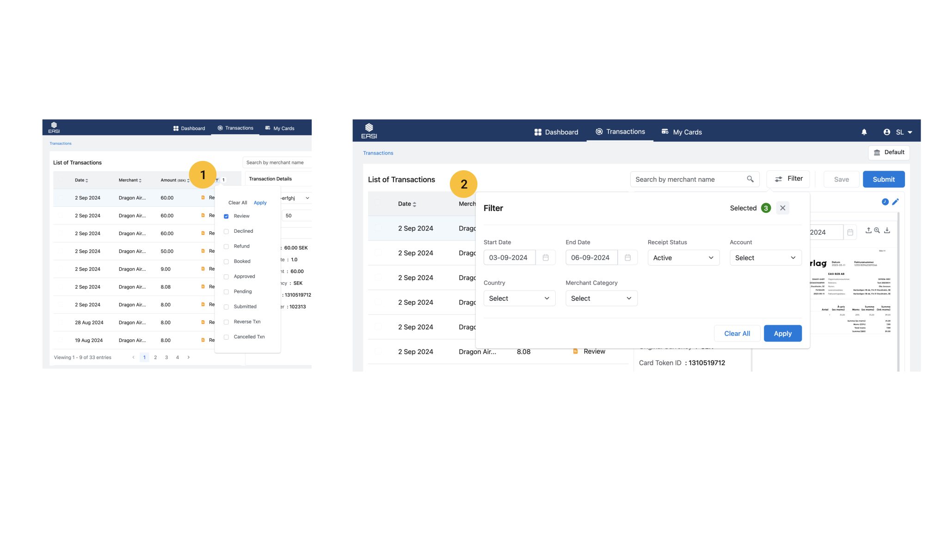
Task: Click the receipt upload icon
Action: pos(868,230)
